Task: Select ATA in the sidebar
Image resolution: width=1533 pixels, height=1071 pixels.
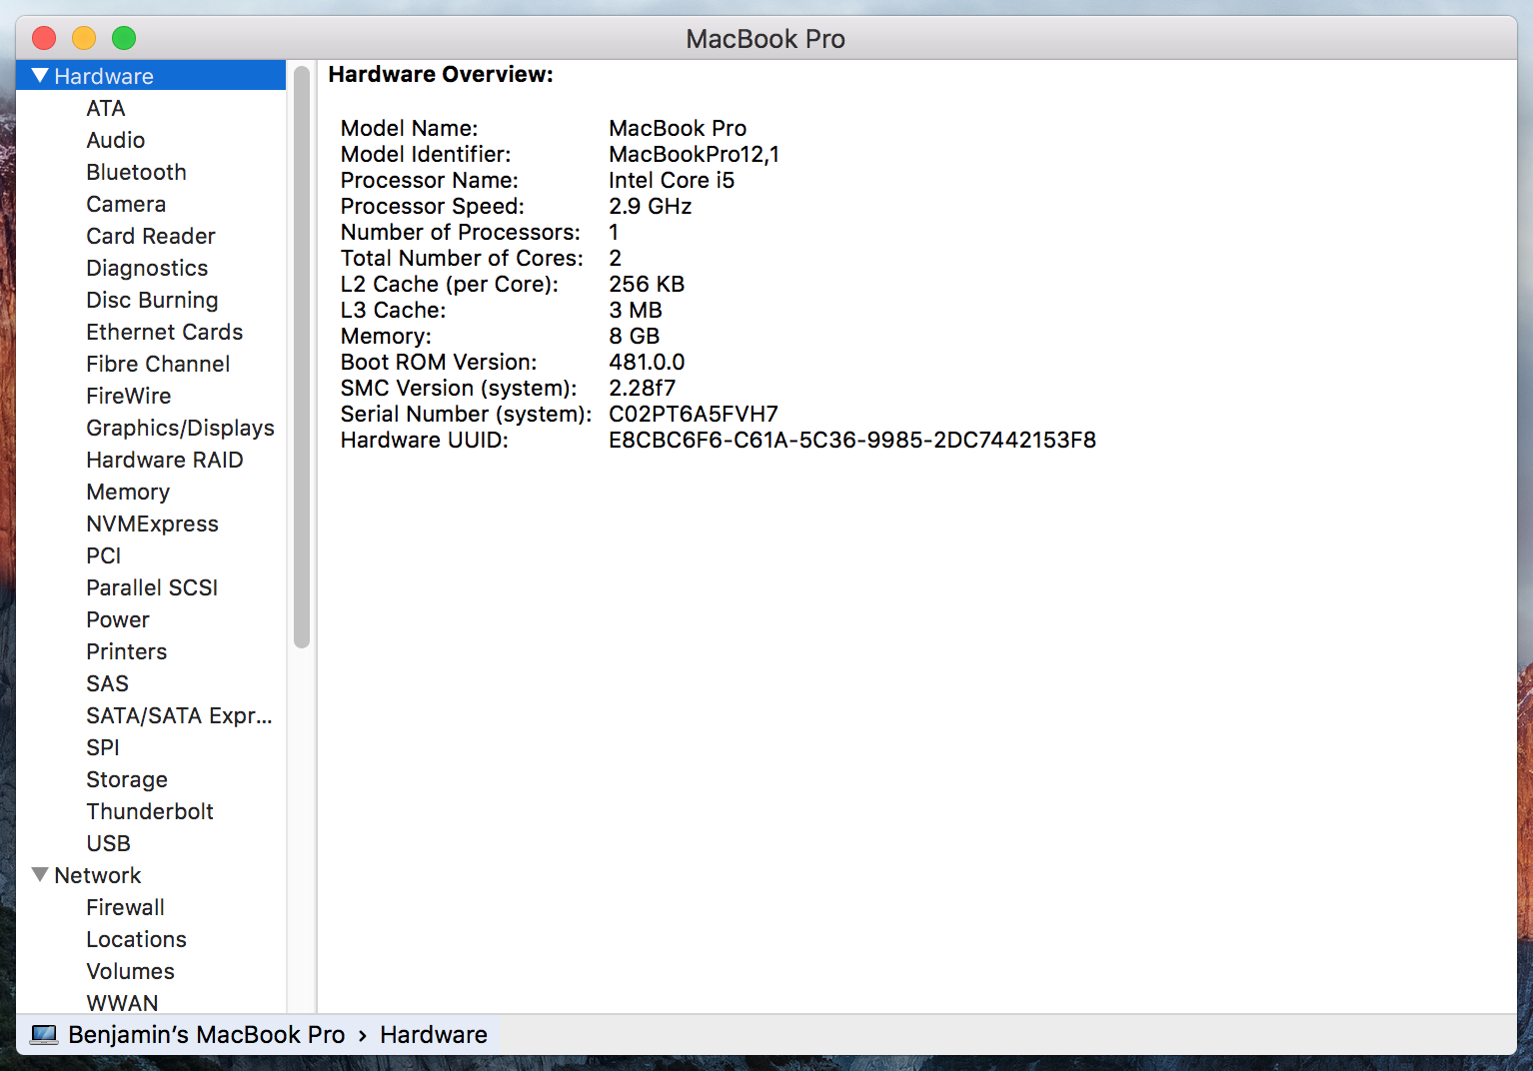Action: [x=106, y=108]
